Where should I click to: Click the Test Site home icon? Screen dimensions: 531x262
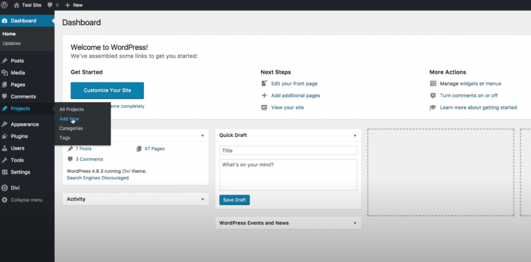point(16,5)
